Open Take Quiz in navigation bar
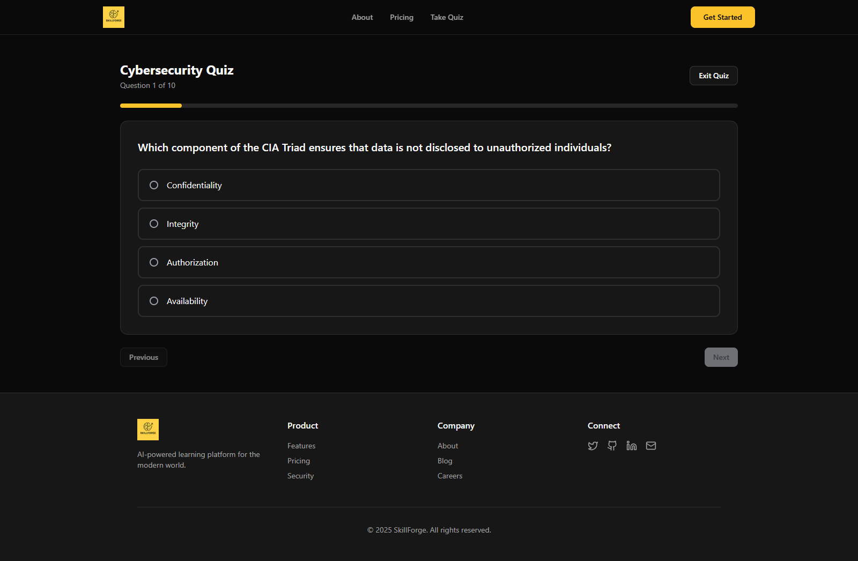Image resolution: width=858 pixels, height=561 pixels. 447,17
